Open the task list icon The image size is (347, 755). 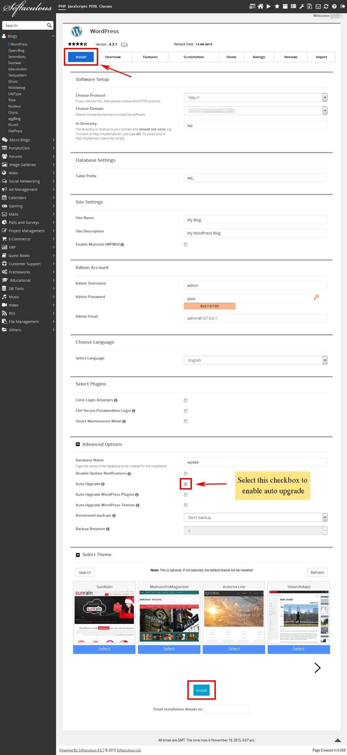tap(294, 6)
